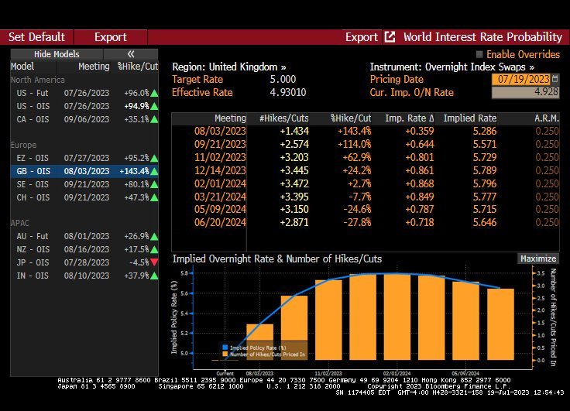The height and width of the screenshot is (411, 570).
Task: Open the left Export menu item
Action: coord(110,37)
